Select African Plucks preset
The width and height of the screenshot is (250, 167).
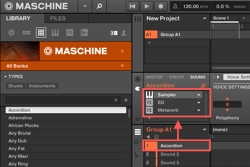pyautogui.click(x=66, y=125)
